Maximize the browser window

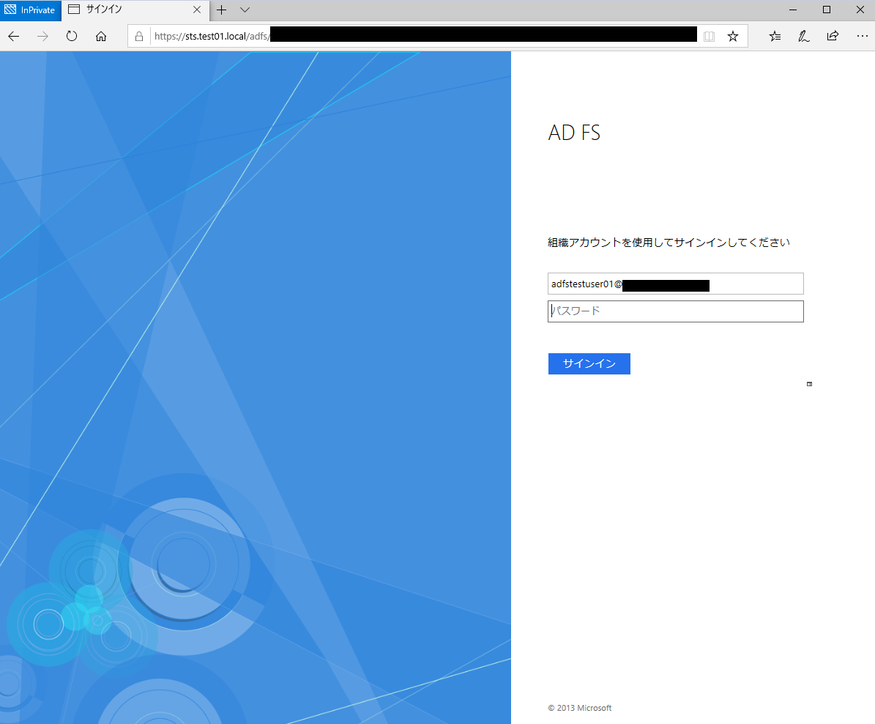827,10
